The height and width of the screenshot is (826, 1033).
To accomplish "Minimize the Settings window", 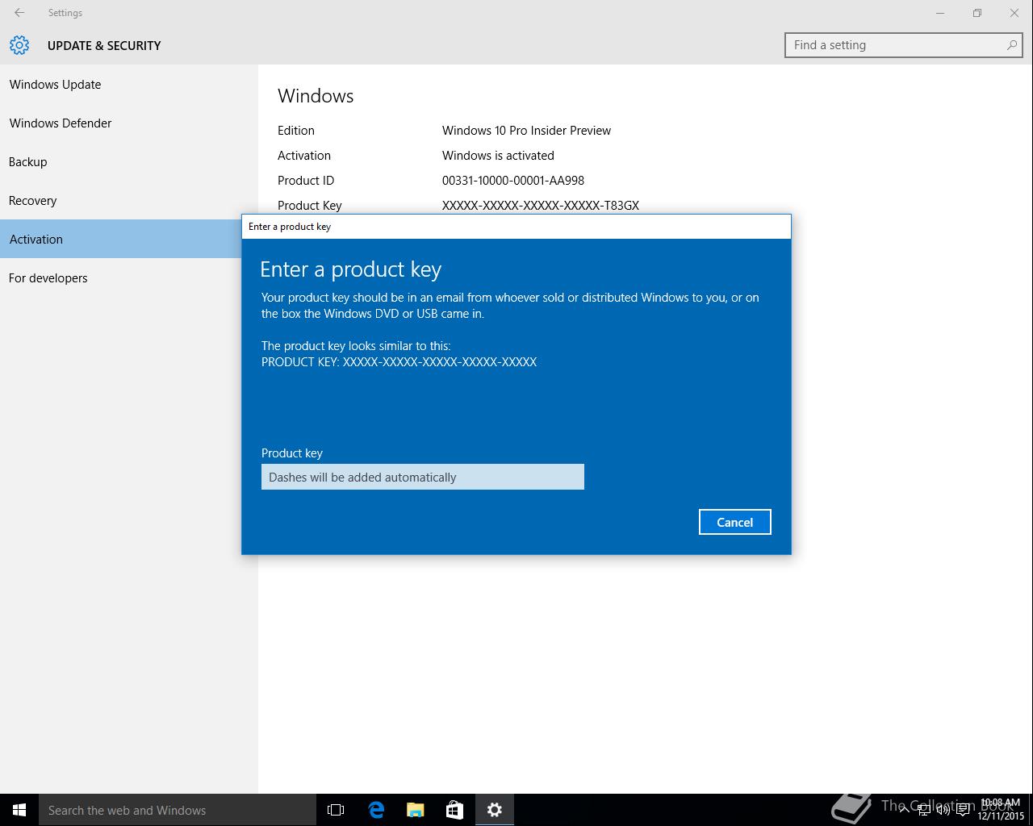I will click(x=940, y=13).
